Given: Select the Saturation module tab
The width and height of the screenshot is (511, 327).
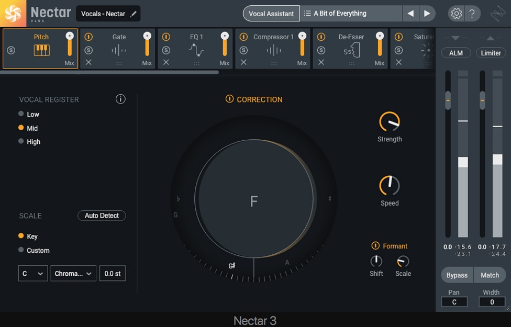Looking at the screenshot, I should pos(413,49).
